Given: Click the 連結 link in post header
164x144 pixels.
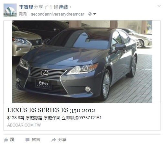Looking at the screenshot, I should point(63,7).
